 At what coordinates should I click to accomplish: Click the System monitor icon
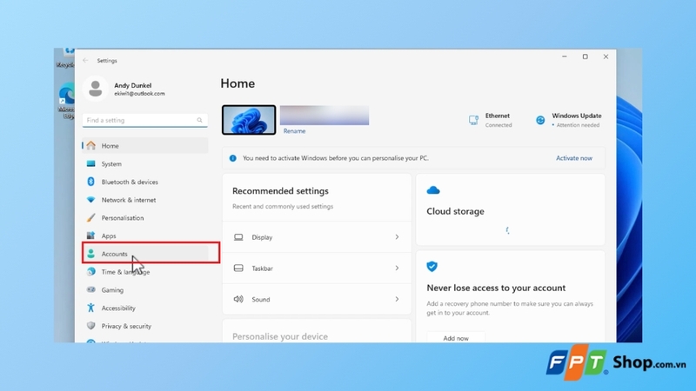click(91, 163)
